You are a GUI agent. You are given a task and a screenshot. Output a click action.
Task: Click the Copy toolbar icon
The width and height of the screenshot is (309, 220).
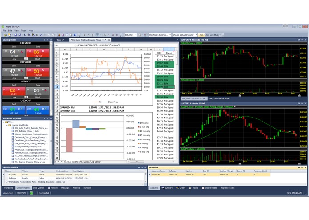(29, 35)
